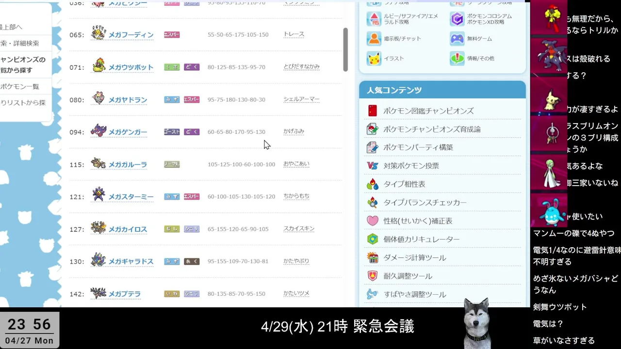
Task: Click the Gardevoir thumbnail in stream sidebar
Action: tap(549, 174)
